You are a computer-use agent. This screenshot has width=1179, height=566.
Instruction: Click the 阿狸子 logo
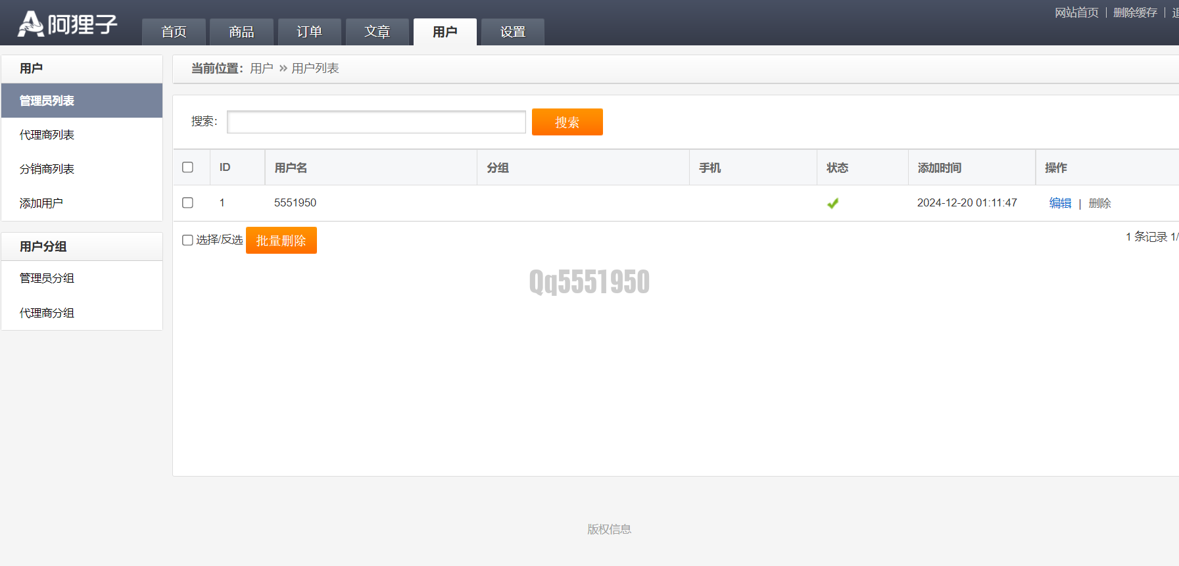pos(68,24)
